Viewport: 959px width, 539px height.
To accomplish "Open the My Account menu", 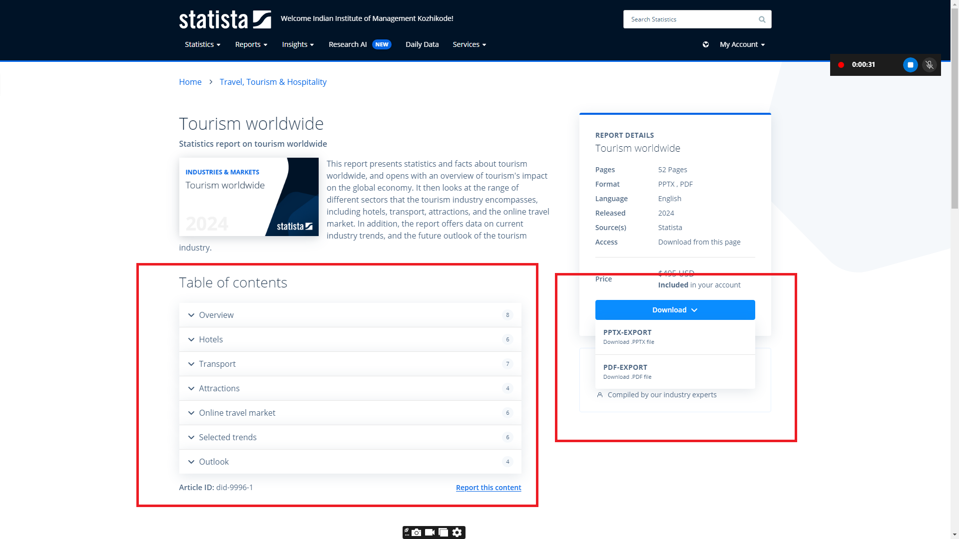I will click(742, 44).
